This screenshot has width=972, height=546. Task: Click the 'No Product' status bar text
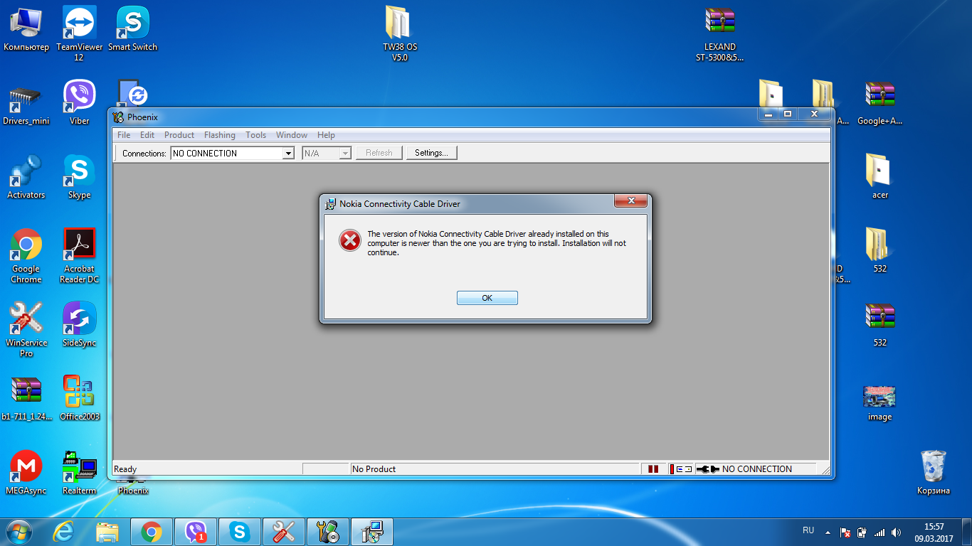click(374, 469)
